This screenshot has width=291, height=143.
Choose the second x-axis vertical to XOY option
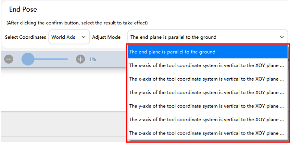tap(208, 79)
